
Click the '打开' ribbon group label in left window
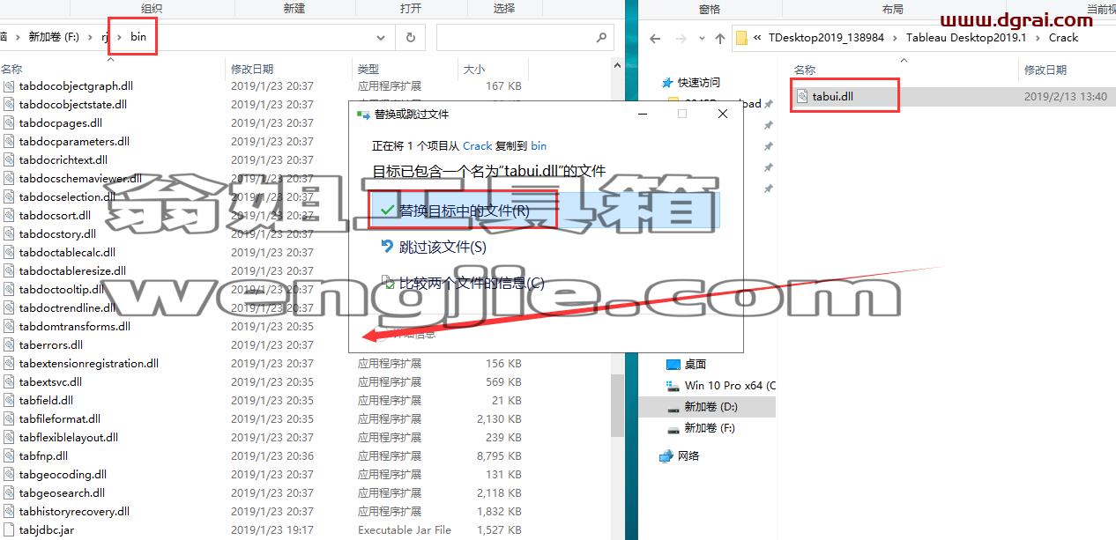[x=411, y=9]
